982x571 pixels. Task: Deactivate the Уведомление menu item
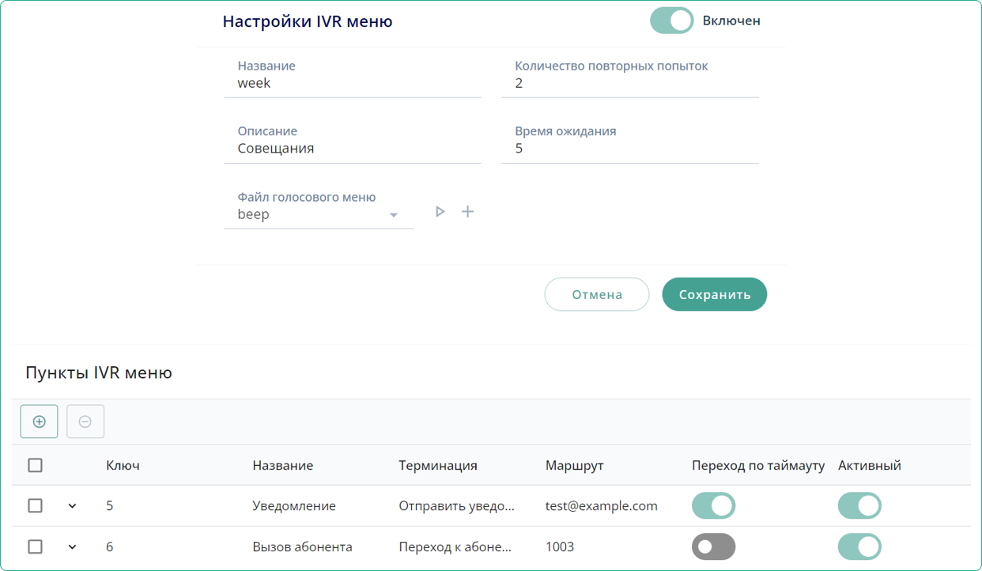click(x=859, y=505)
